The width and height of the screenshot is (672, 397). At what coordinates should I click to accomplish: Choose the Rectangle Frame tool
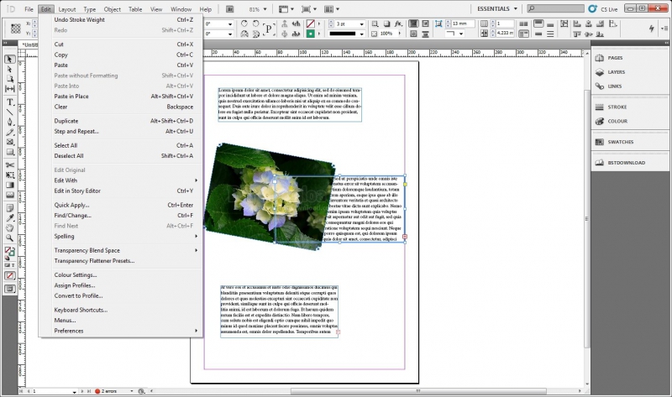[9, 142]
